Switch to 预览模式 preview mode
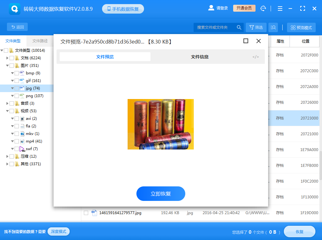322x240 pixels. click(301, 27)
